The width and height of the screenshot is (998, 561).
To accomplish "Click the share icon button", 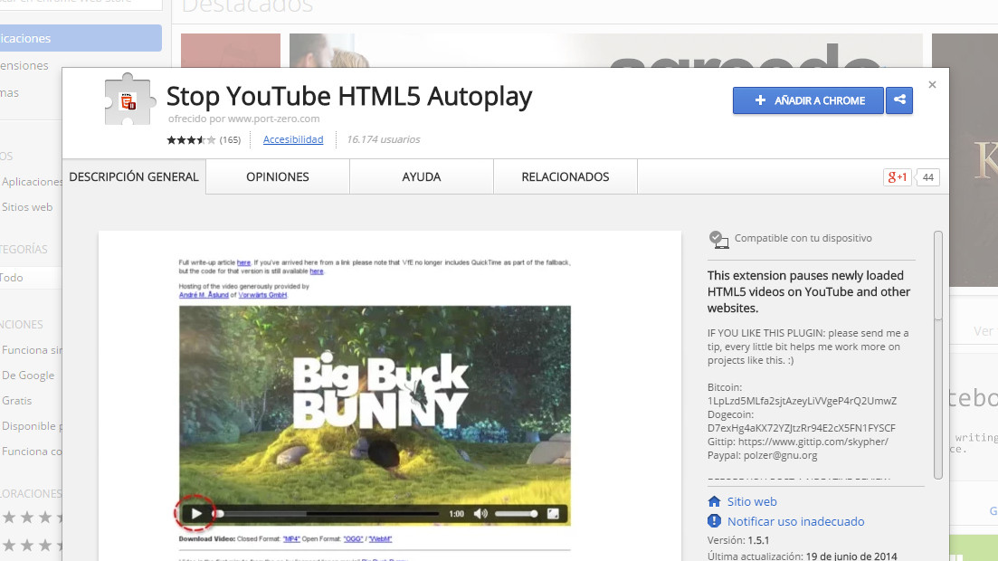I will coord(898,100).
